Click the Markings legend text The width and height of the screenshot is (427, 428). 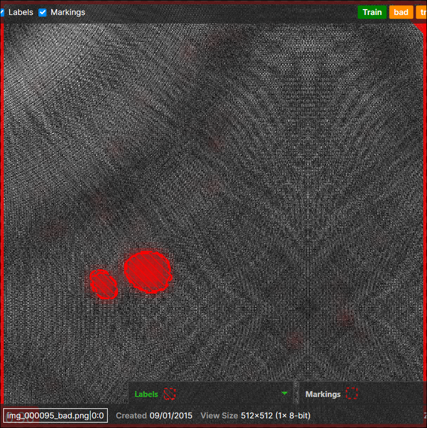tap(323, 394)
